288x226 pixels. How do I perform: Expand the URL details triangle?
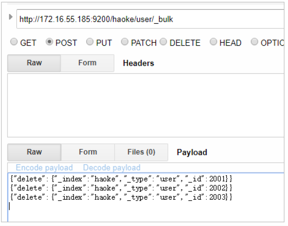11,17
